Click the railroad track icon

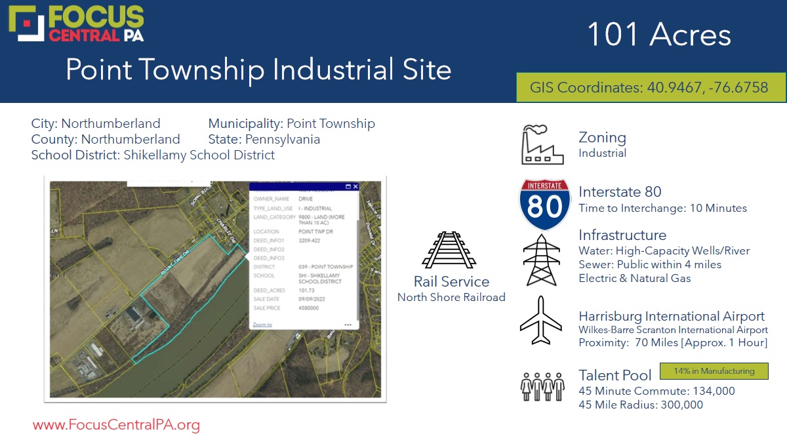pyautogui.click(x=449, y=250)
